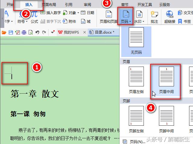Click heading 第一章 散文
This screenshot has height=144, width=193.
[35, 94]
